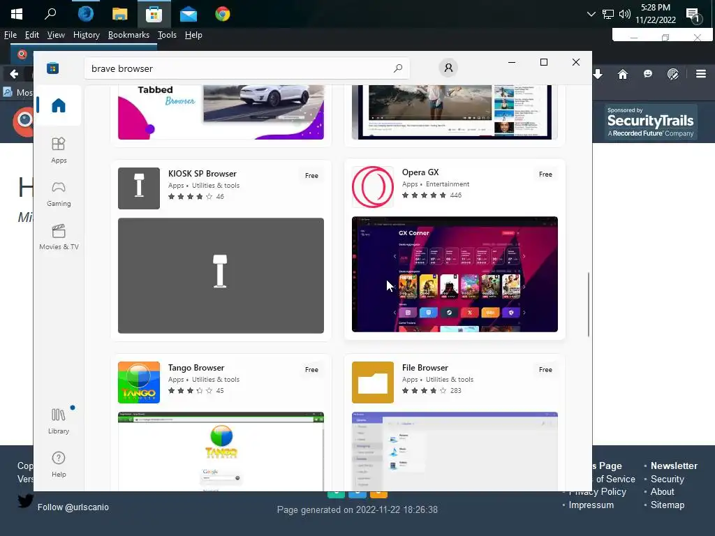
Task: Click the Microsoft Store logo icon
Action: [x=52, y=68]
